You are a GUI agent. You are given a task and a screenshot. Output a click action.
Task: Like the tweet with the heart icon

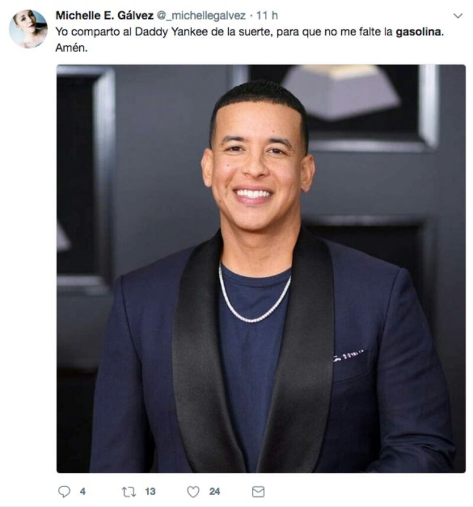pyautogui.click(x=193, y=492)
